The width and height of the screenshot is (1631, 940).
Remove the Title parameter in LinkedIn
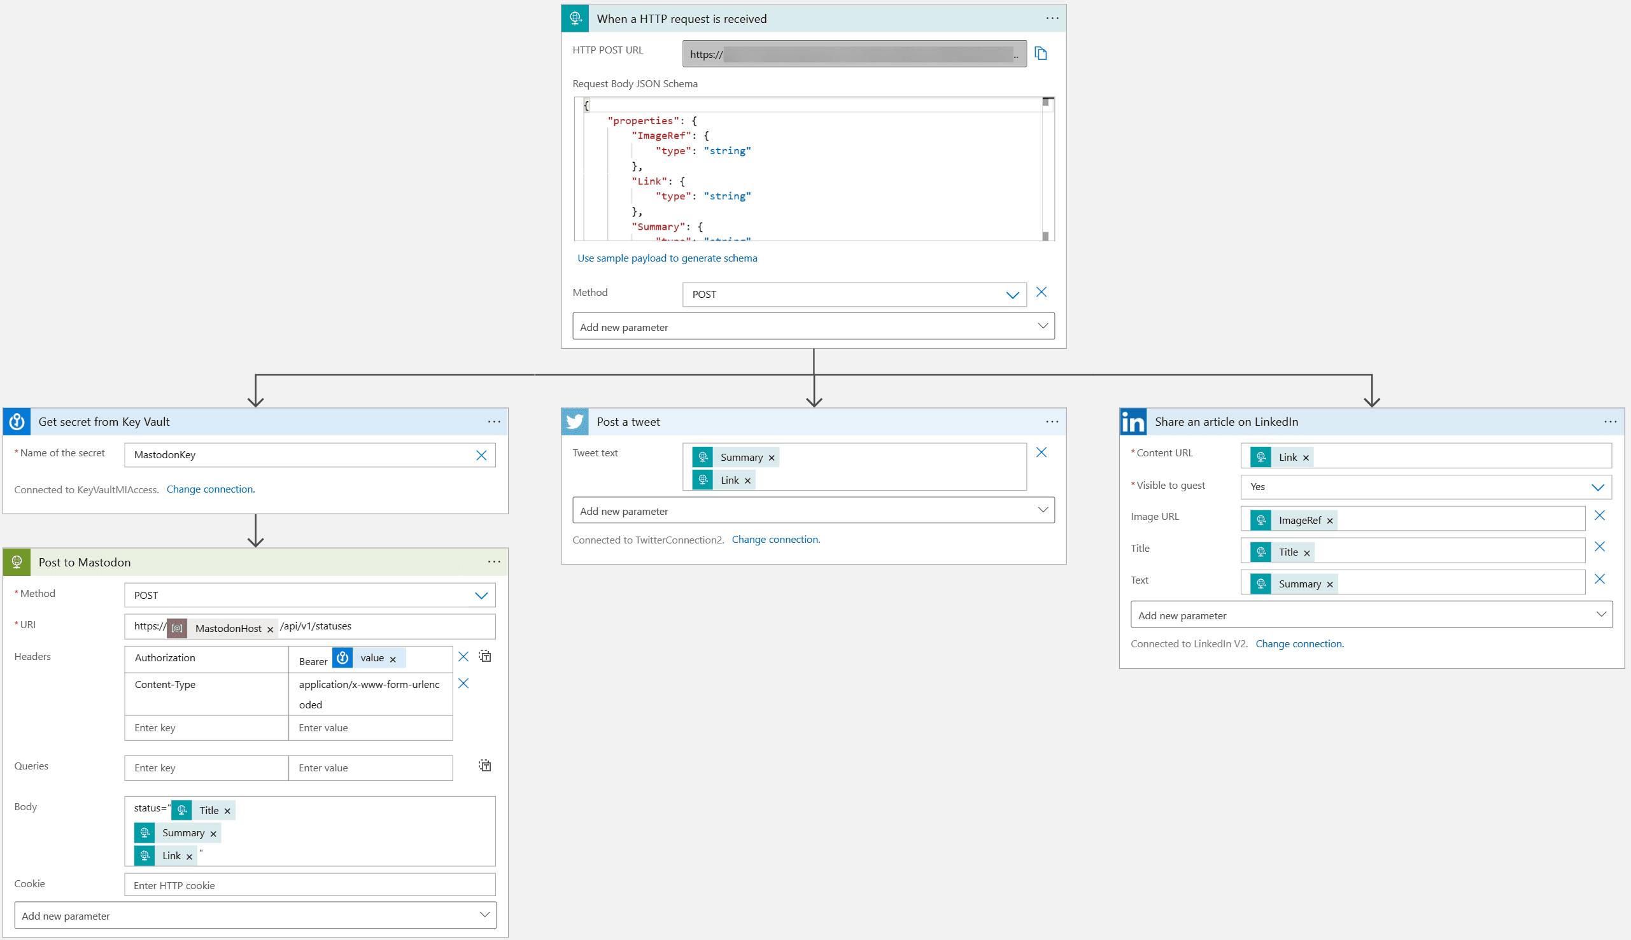point(1599,547)
